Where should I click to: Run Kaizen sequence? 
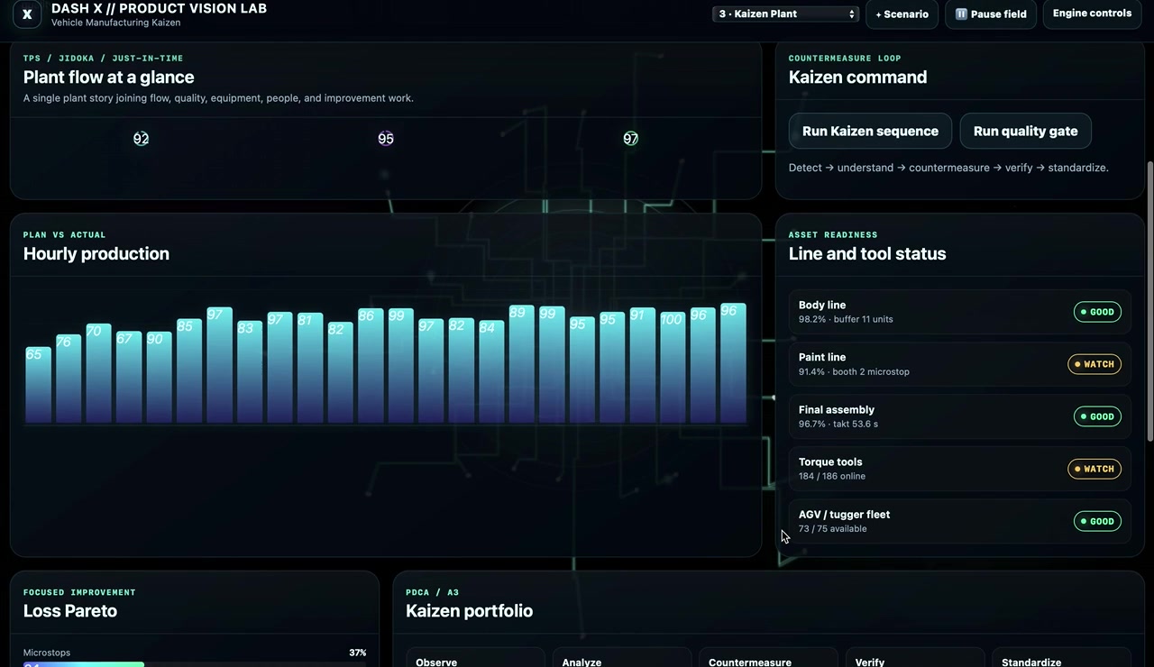870,131
